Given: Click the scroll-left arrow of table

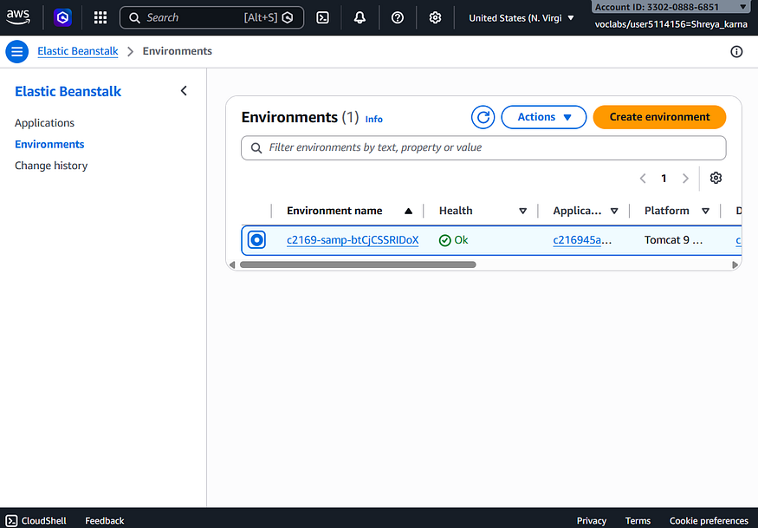Looking at the screenshot, I should coord(232,264).
